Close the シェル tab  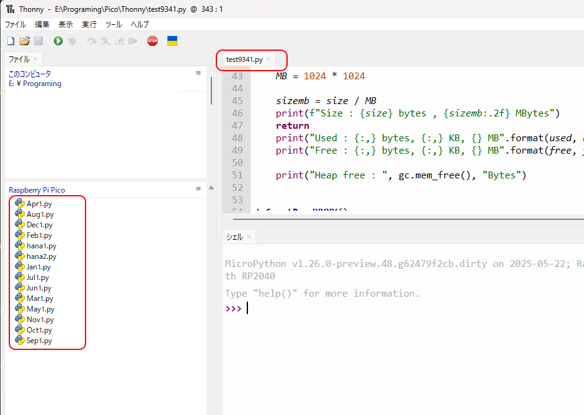tap(249, 237)
